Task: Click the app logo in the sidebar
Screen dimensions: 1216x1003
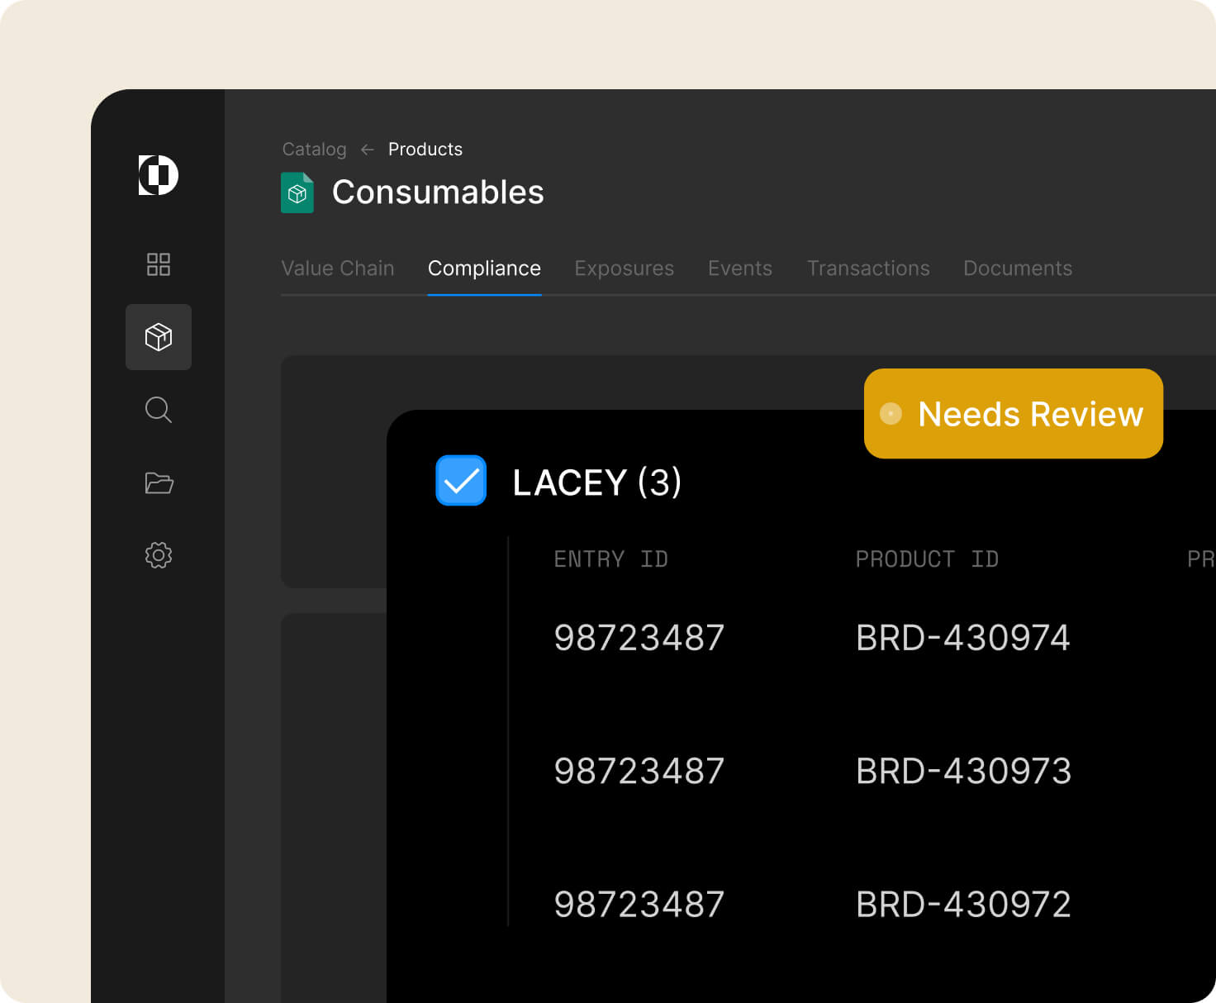Action: coord(158,175)
